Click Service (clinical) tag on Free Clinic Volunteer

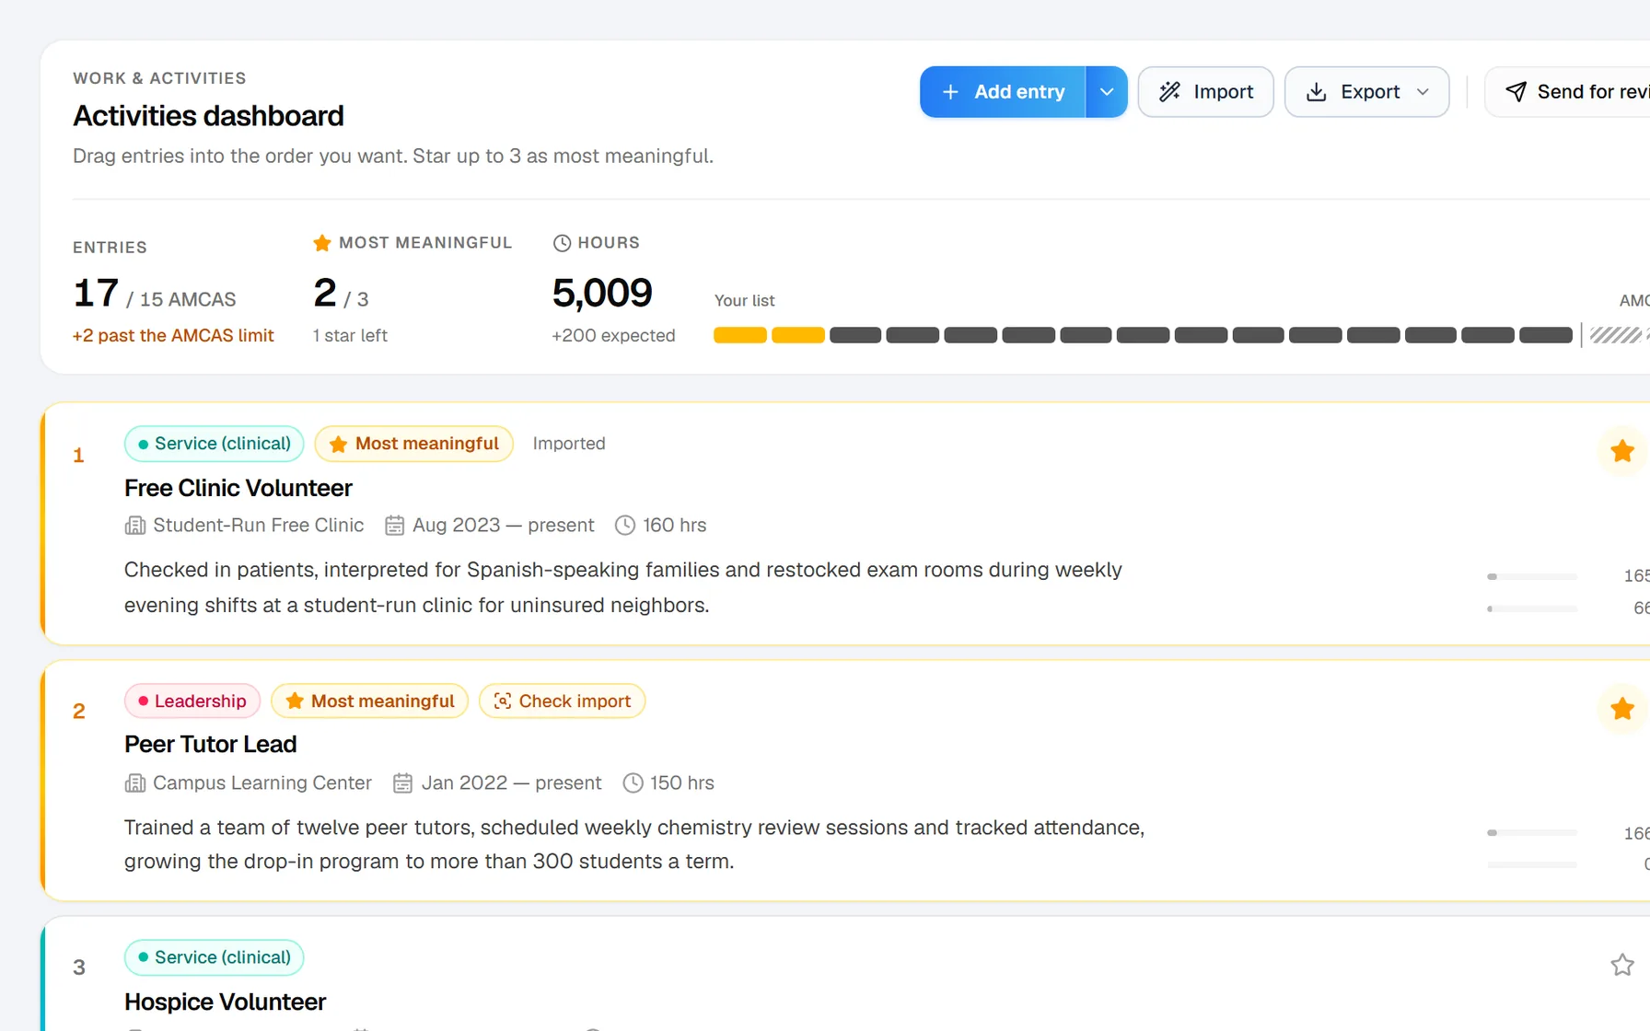point(214,444)
